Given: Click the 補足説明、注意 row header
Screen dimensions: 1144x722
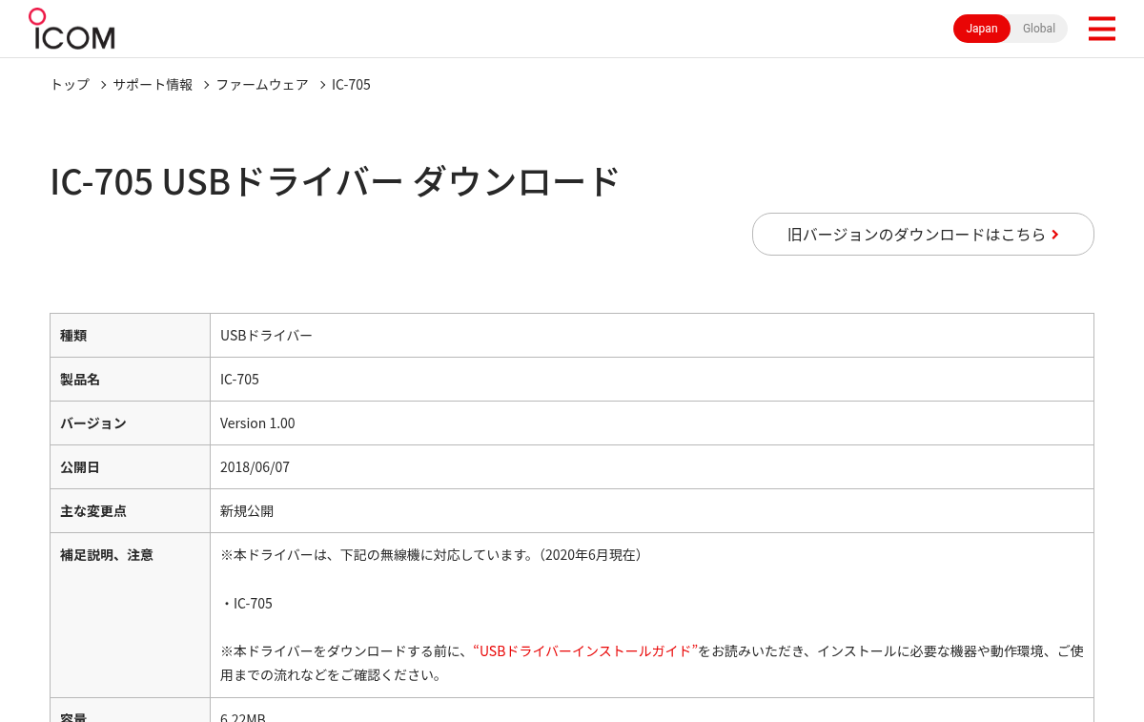Looking at the screenshot, I should [x=130, y=615].
